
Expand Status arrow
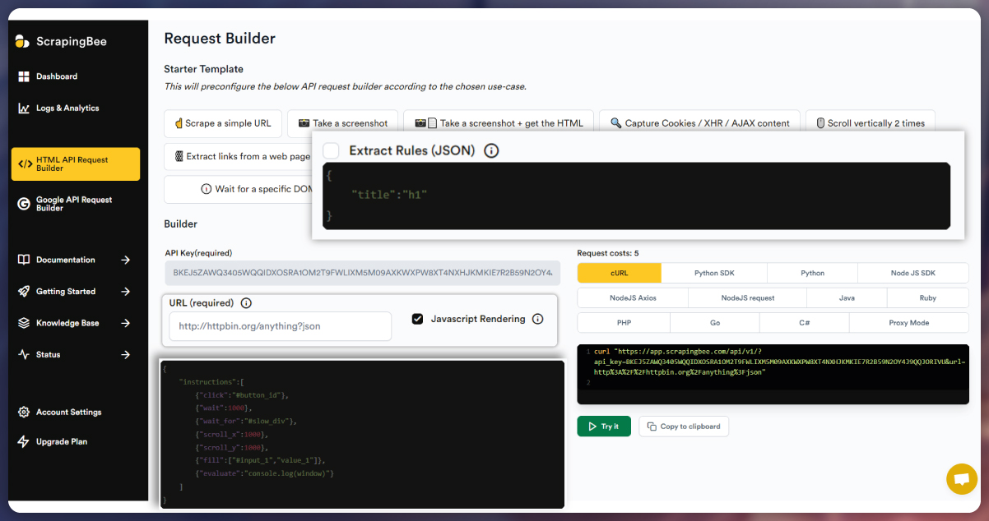pos(126,355)
